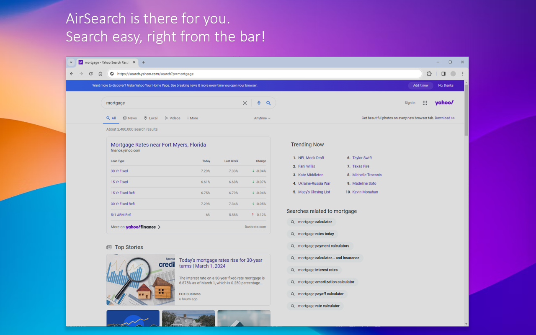
Task: Switch to Local results tab
Action: click(151, 118)
